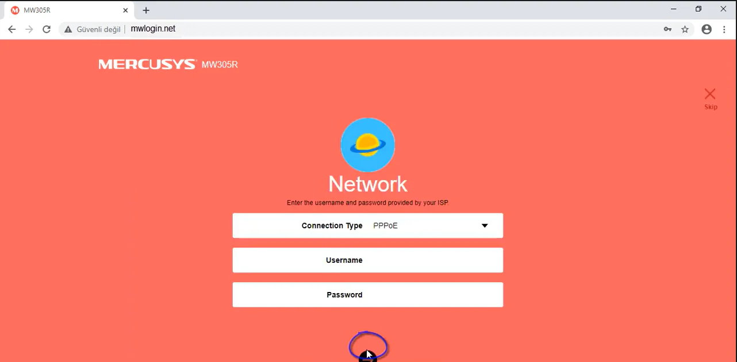Image resolution: width=737 pixels, height=362 pixels.
Task: Click the Network planet icon
Action: (367, 145)
